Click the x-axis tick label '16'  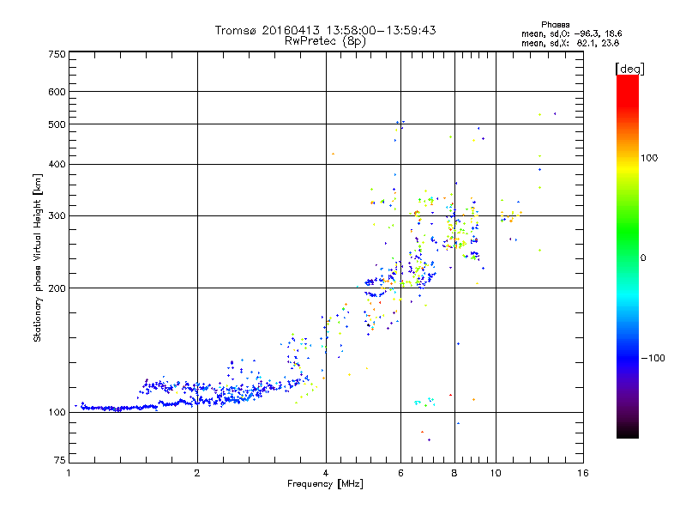pyautogui.click(x=583, y=473)
